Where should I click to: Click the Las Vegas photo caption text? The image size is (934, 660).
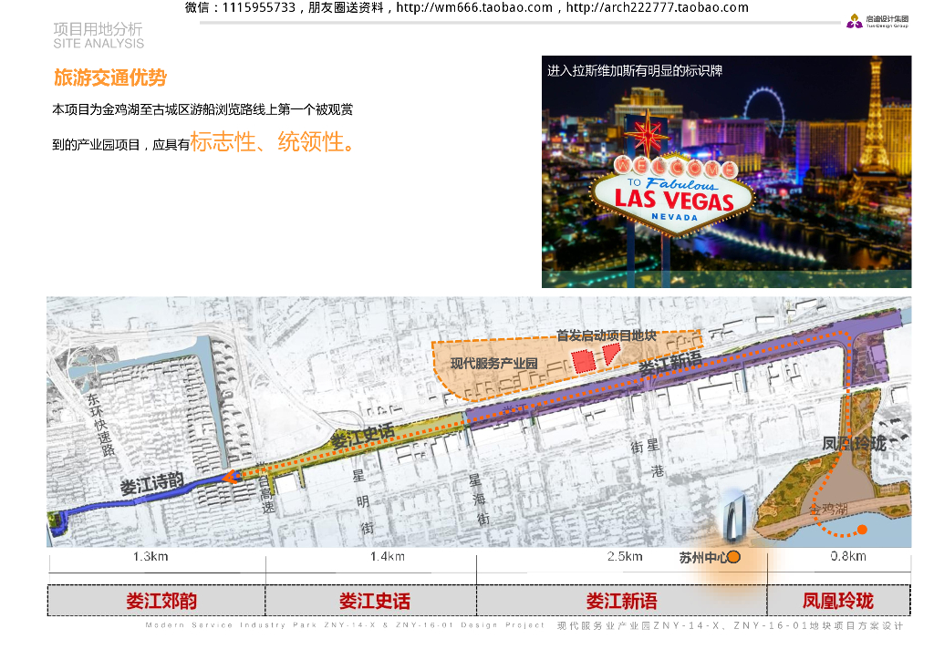[635, 71]
